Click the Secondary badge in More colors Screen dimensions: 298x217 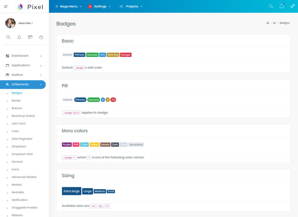click(136, 144)
